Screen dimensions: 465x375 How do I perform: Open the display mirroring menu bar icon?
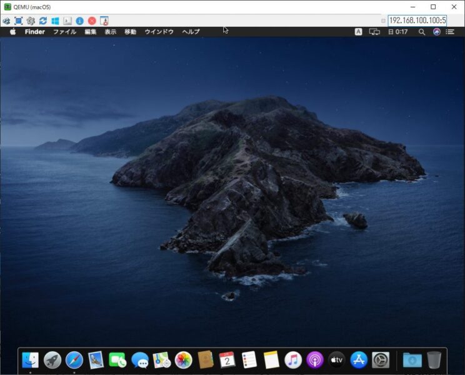[374, 32]
